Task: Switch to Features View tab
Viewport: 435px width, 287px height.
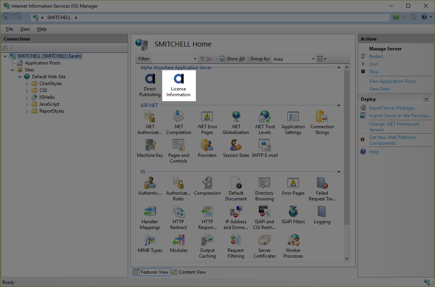Action: 152,272
